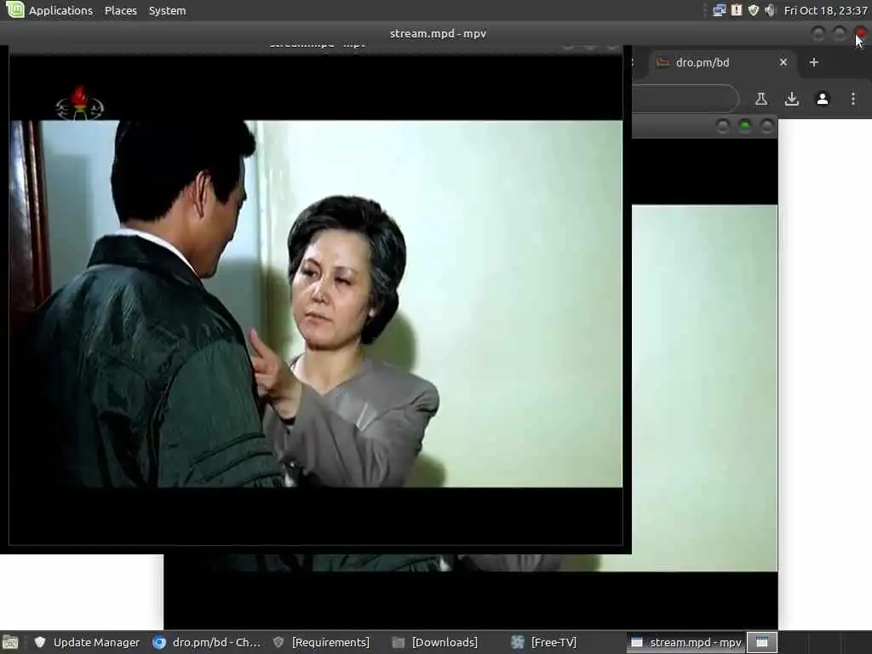
Task: Minimize the front stream.mpd mpv window
Action: click(x=817, y=34)
